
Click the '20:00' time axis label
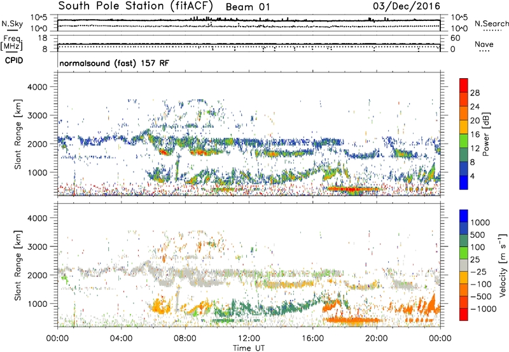376,339
